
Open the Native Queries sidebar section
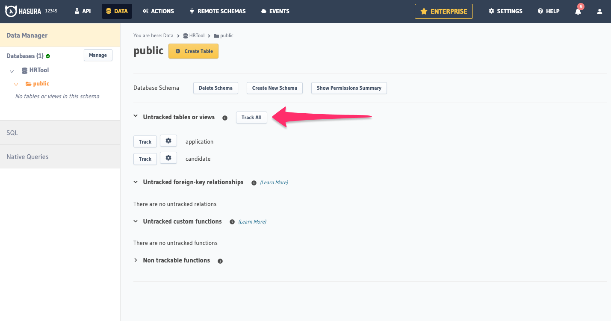(x=60, y=157)
